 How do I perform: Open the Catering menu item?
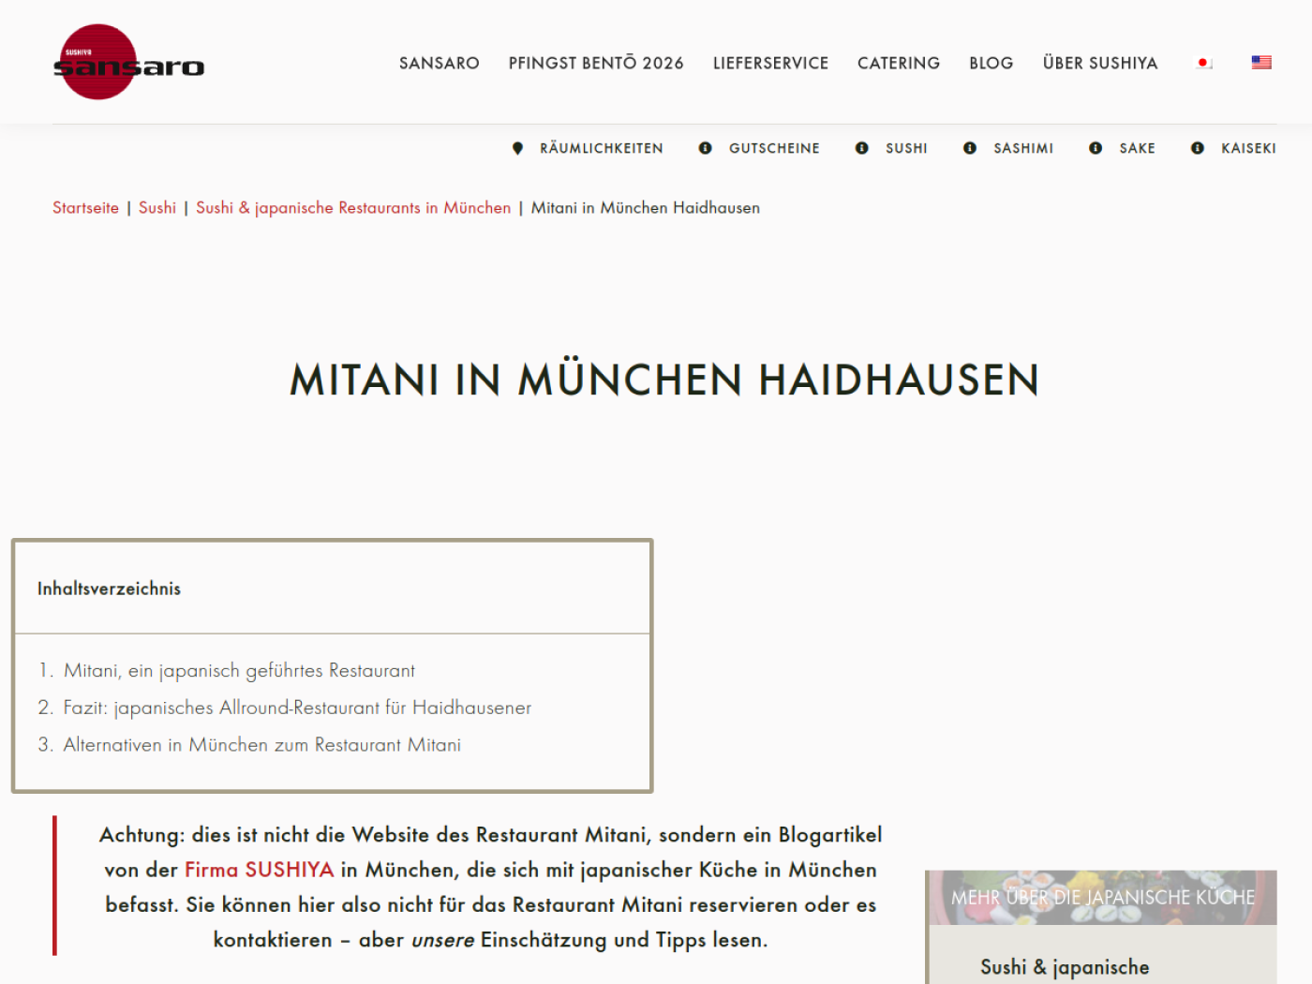pyautogui.click(x=899, y=63)
